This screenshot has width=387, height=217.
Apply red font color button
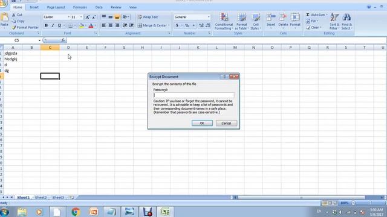click(x=91, y=25)
